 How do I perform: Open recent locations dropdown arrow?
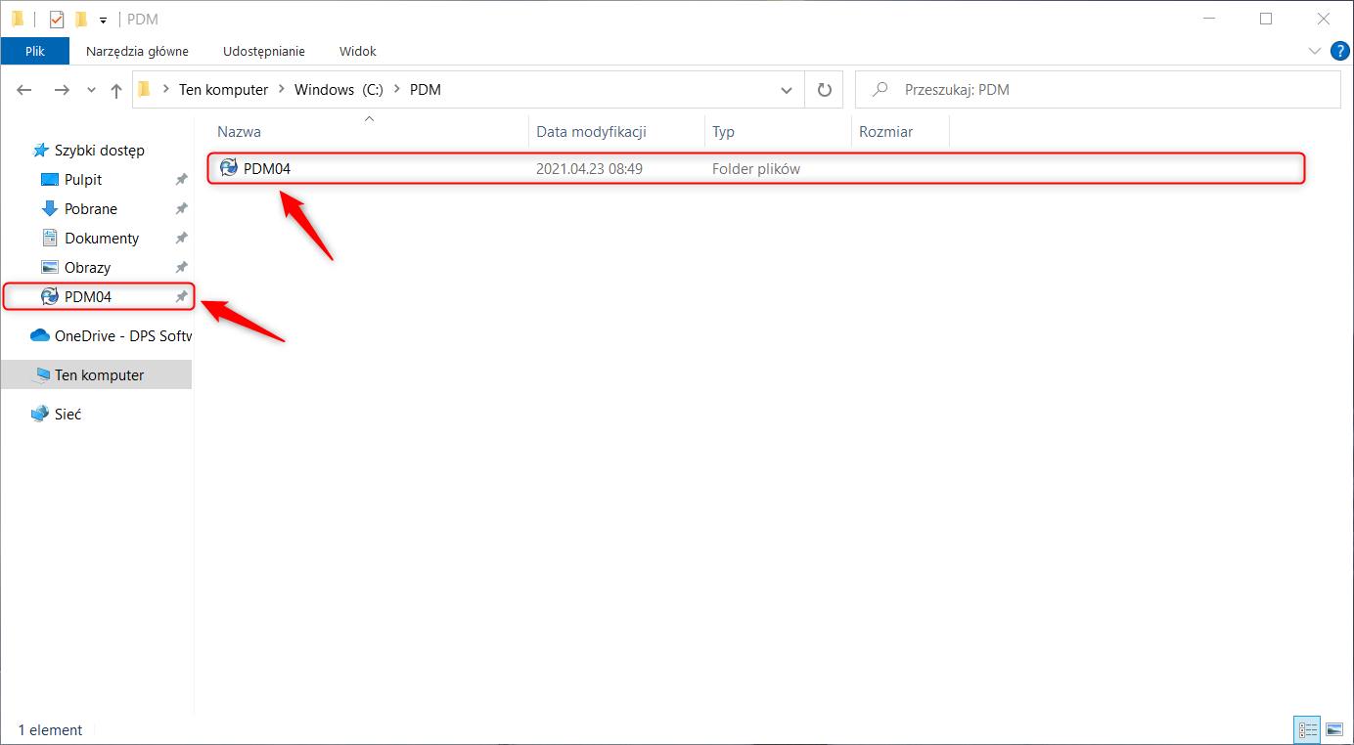(x=92, y=90)
